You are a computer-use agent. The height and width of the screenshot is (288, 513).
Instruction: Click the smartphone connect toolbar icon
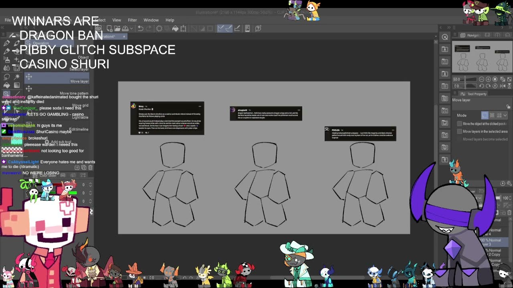click(x=247, y=28)
